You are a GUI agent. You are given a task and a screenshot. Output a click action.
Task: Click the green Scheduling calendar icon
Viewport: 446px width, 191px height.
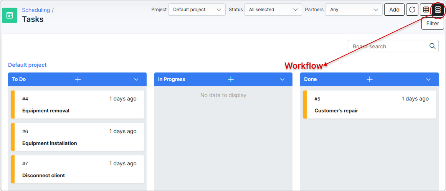(9, 15)
